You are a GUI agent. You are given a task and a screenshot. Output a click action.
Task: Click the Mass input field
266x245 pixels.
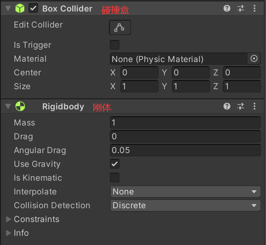(185, 123)
